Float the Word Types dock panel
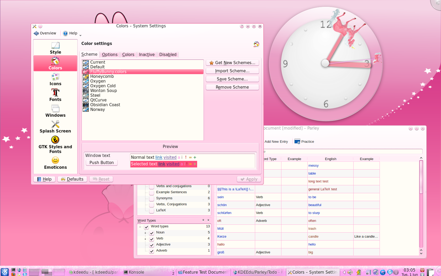This screenshot has height=276, width=441. click(203, 220)
